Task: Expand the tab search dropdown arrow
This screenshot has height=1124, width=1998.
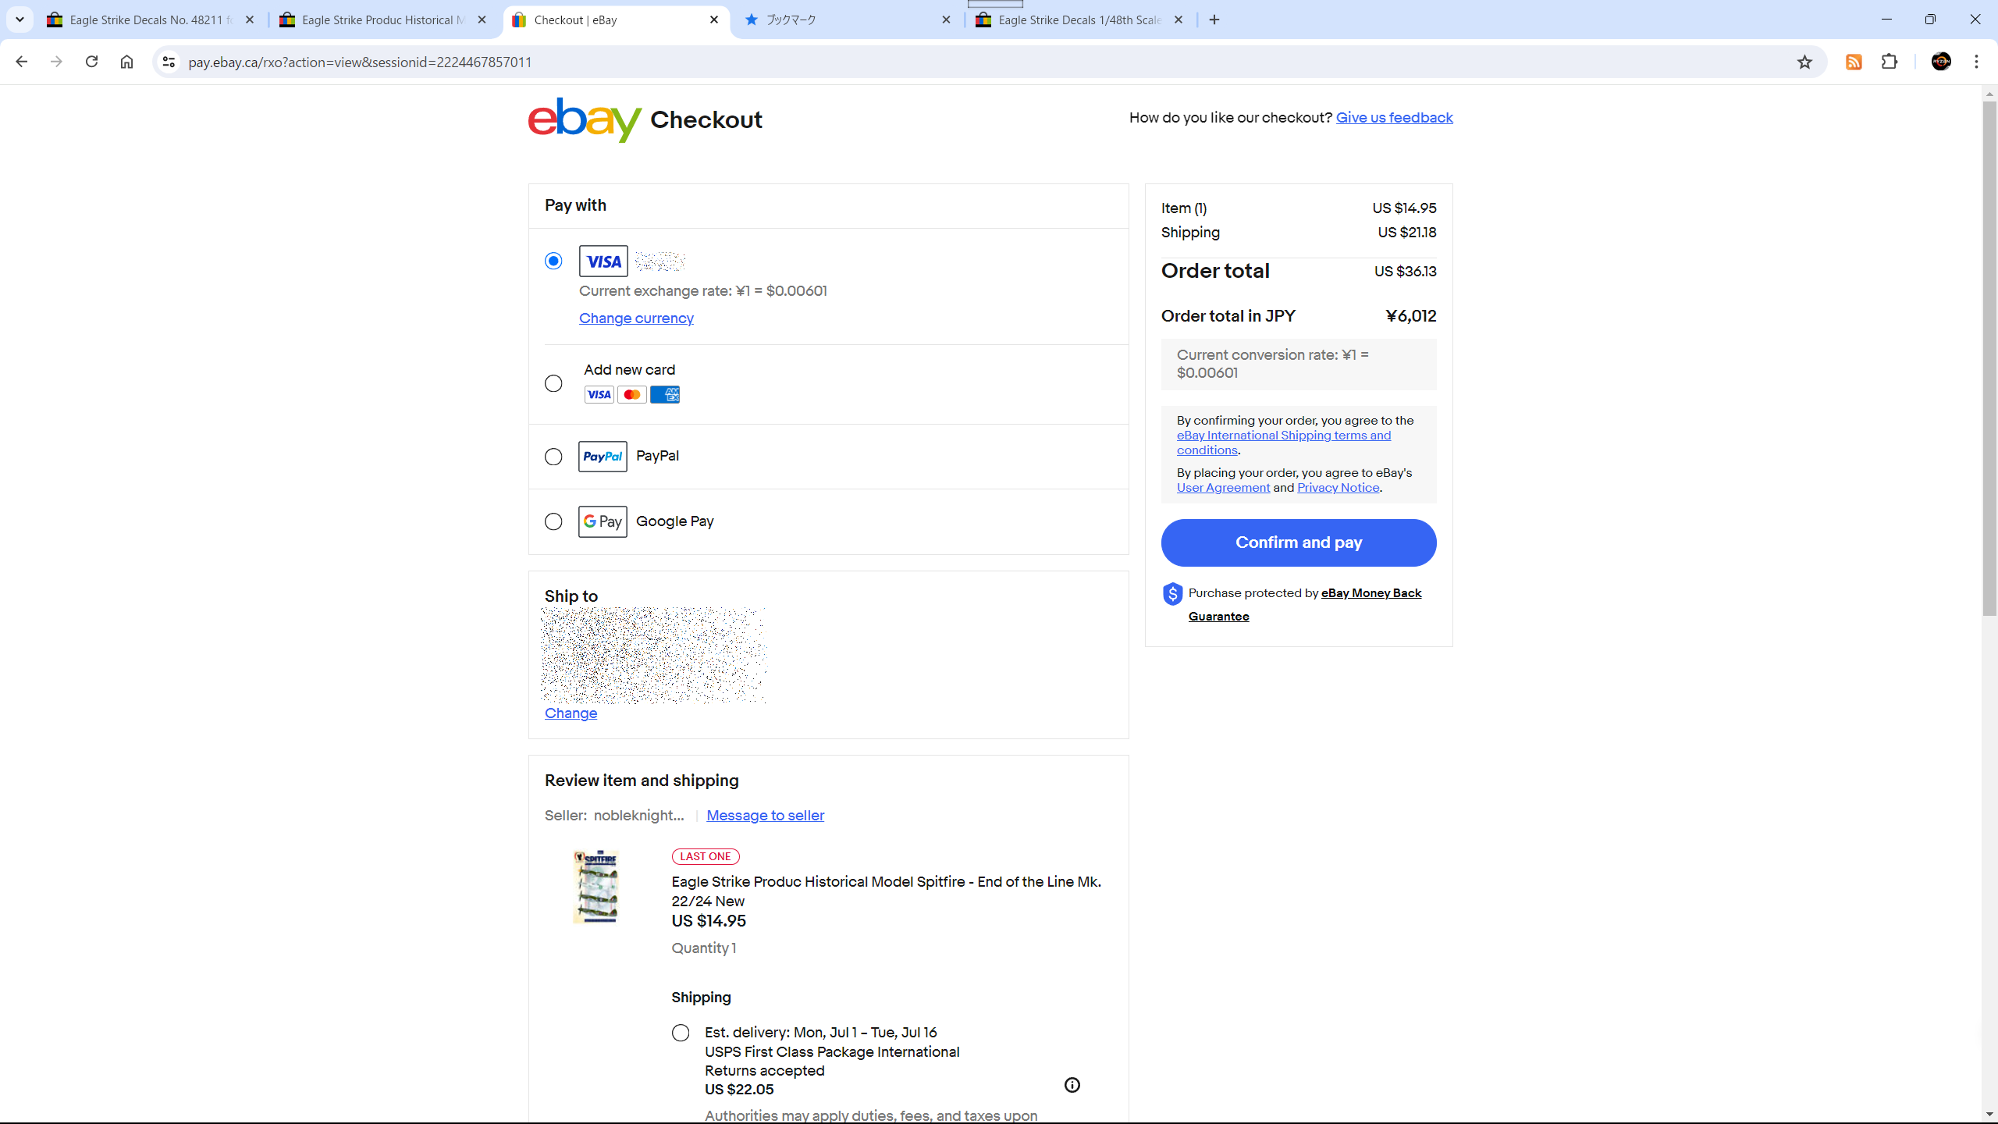Action: coord(20,20)
